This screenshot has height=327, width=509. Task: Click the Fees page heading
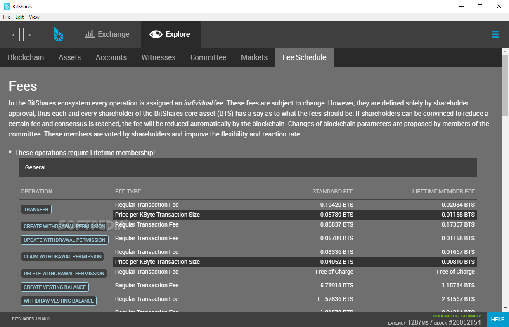(23, 86)
